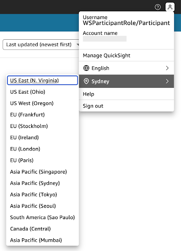Image resolution: width=181 pixels, height=251 pixels.
Task: Select Help from the user menu
Action: (x=126, y=94)
